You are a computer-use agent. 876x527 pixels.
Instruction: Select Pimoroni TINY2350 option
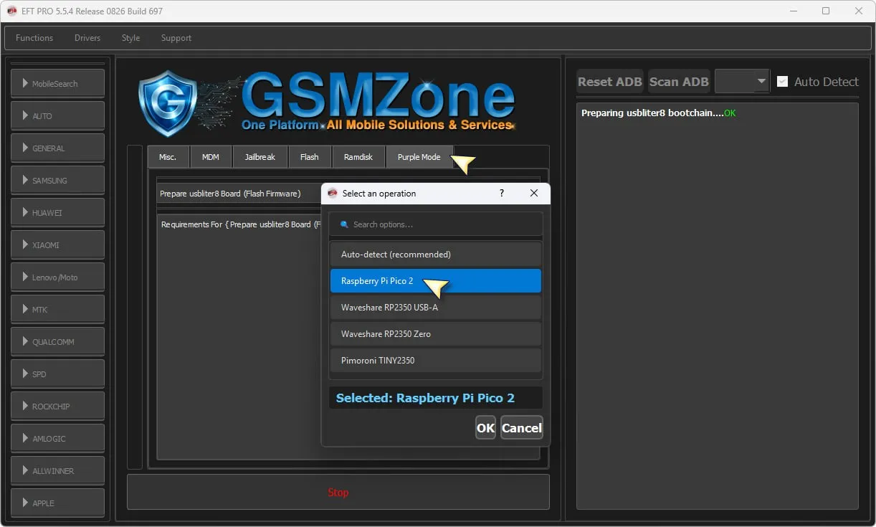(436, 361)
